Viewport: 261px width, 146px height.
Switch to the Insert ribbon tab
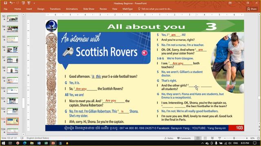[x=29, y=9]
